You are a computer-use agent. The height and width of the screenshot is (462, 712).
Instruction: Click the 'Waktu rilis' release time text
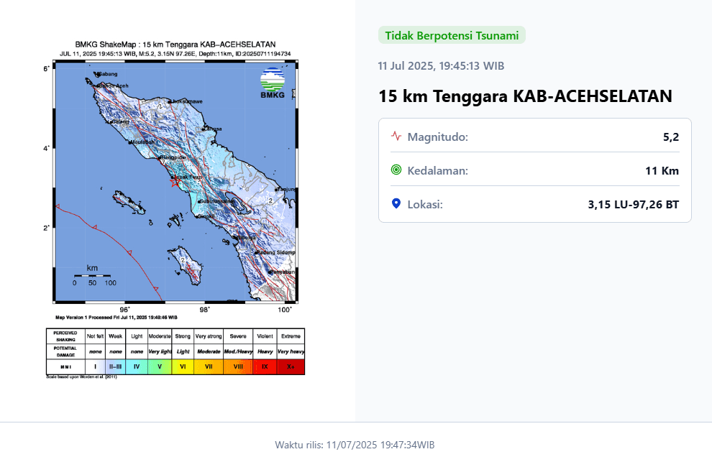click(355, 445)
